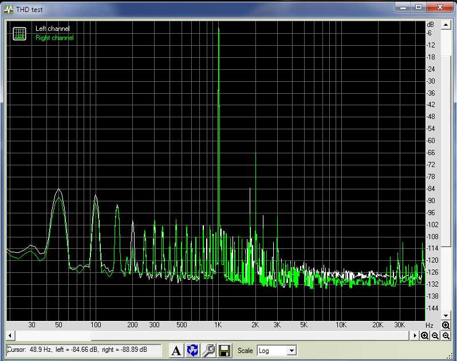Click the 'Left channel' legend label
The height and width of the screenshot is (361, 457).
[53, 29]
